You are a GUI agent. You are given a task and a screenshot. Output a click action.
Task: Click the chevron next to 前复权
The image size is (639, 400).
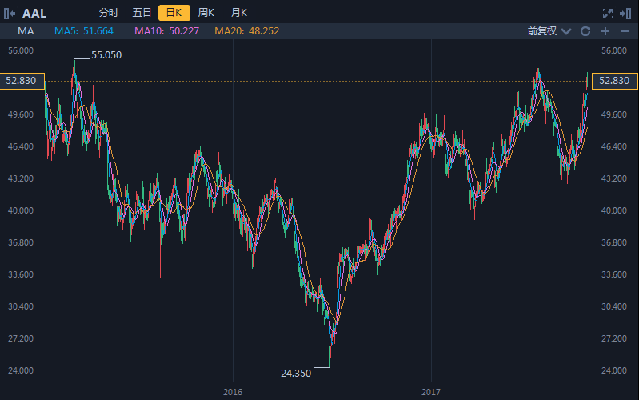(x=566, y=31)
